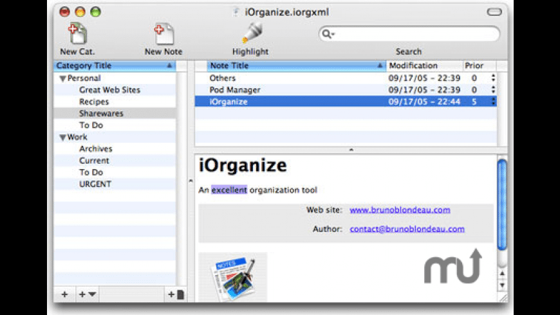Viewport: 560px width, 315px height.
Task: Click the horizontal split pane collapse arrow
Action: pos(351,150)
